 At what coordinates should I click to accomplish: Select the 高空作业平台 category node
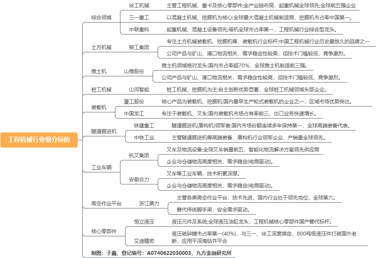106,203
